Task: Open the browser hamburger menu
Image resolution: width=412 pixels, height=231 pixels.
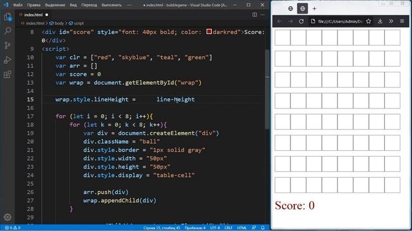Action: tap(402, 21)
